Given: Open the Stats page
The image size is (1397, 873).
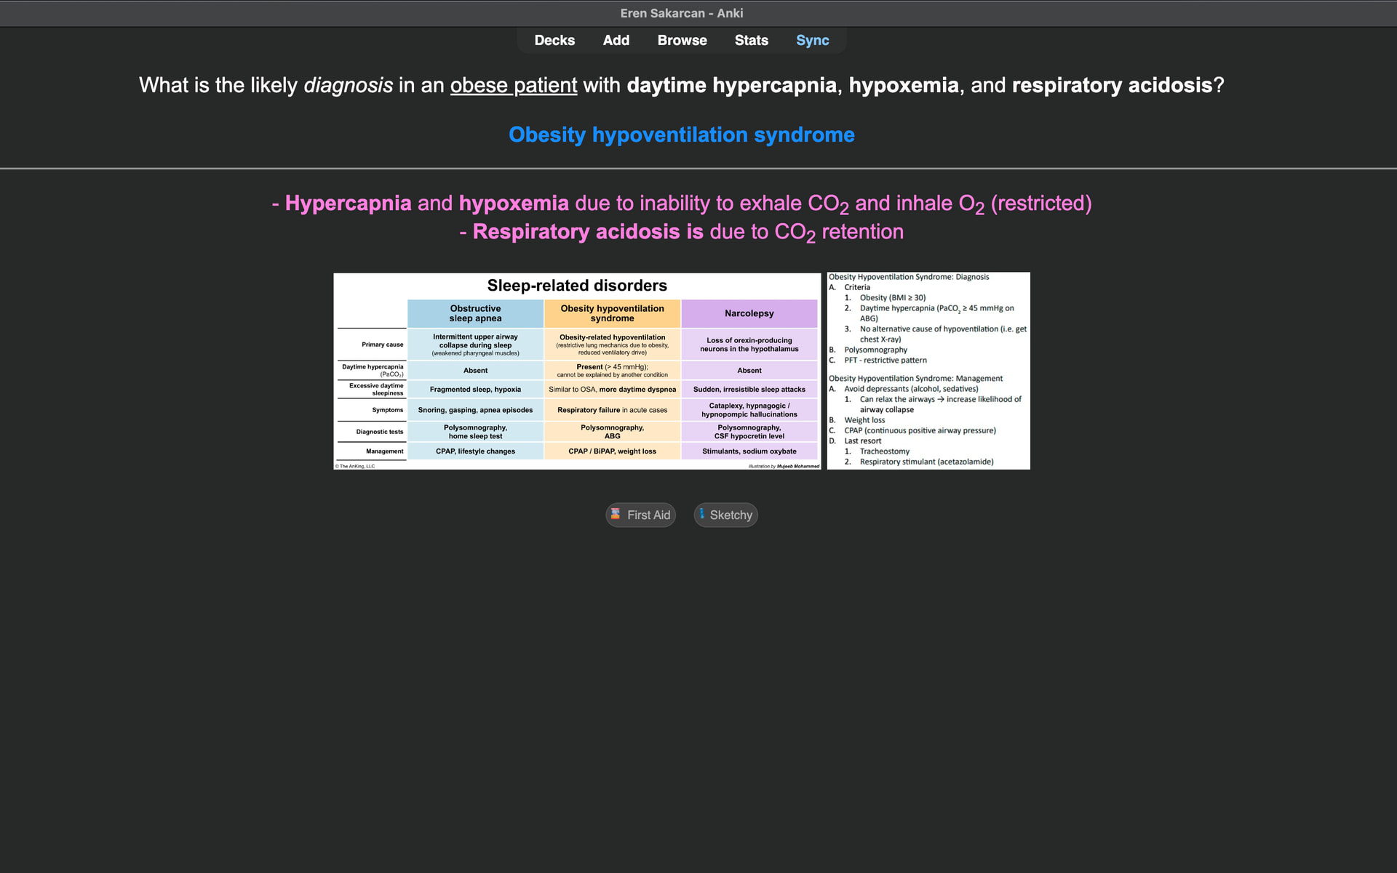Looking at the screenshot, I should 751,41.
